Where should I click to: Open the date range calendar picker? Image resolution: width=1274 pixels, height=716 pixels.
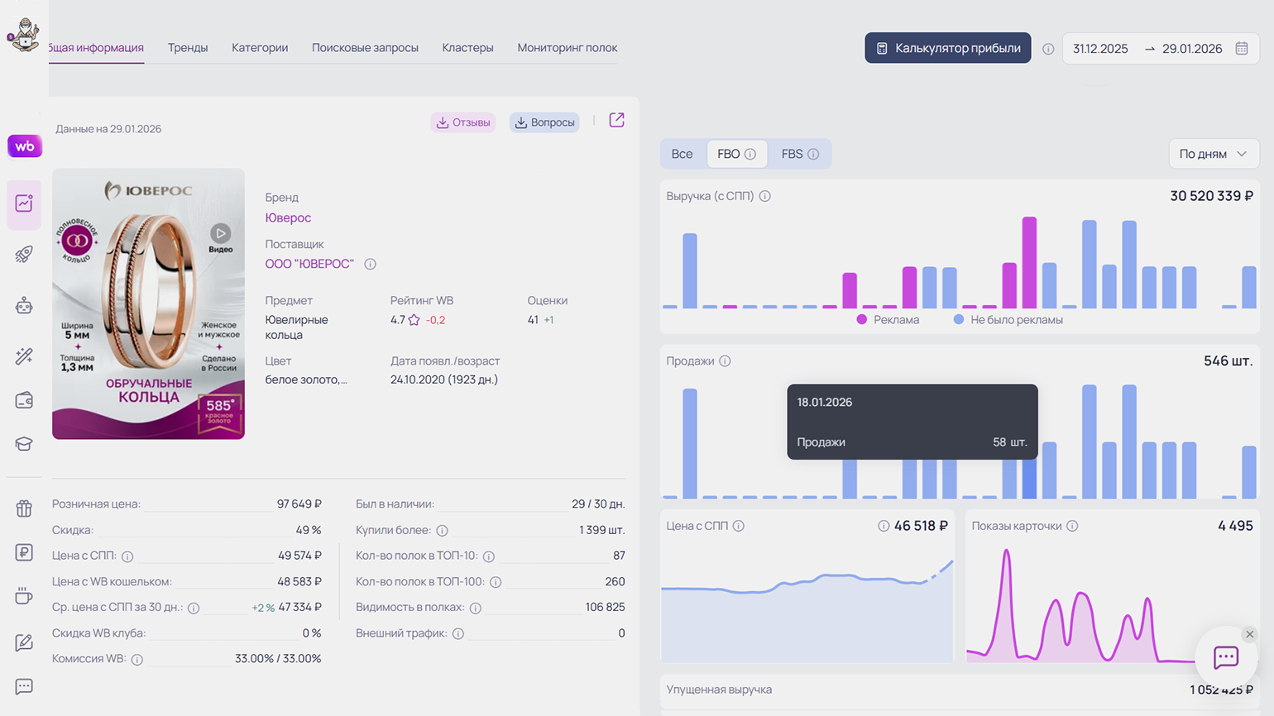coord(1241,49)
